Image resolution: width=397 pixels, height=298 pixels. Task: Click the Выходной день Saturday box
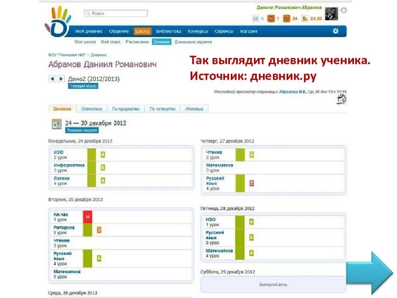pos(273,285)
